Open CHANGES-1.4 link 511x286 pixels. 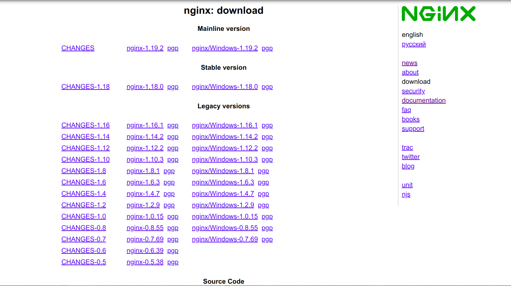pyautogui.click(x=83, y=193)
